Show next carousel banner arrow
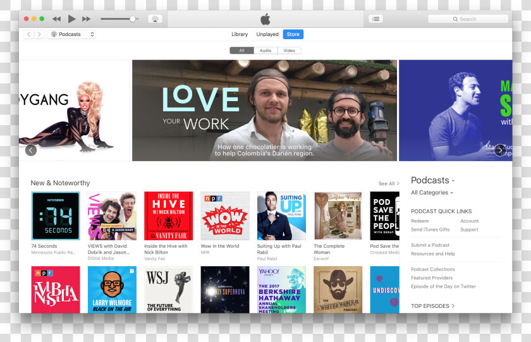This screenshot has height=342, width=531. tap(500, 150)
